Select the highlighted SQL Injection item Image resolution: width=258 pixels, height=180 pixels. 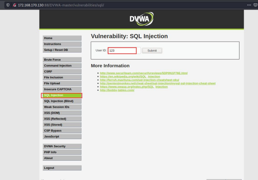click(x=62, y=95)
